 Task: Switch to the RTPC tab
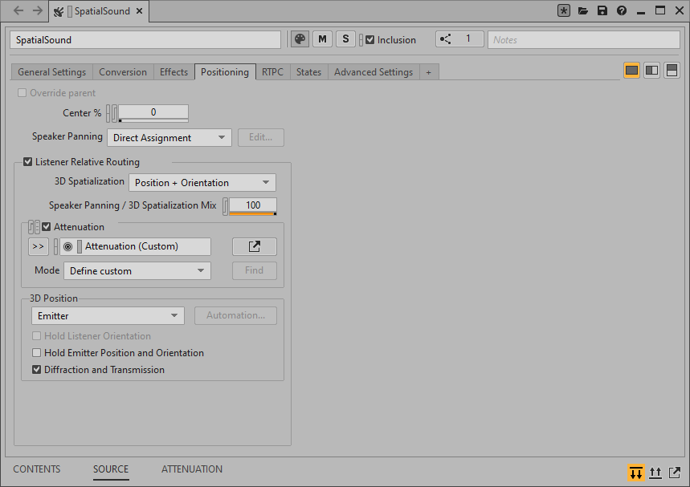tap(272, 72)
